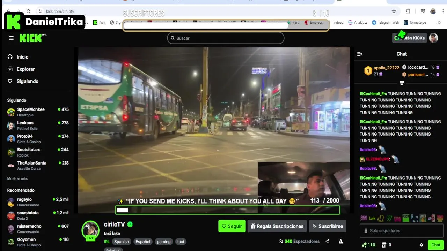Screen dimensions: 447x251
Task: Select the green KICK emote
Action: pos(406,218)
